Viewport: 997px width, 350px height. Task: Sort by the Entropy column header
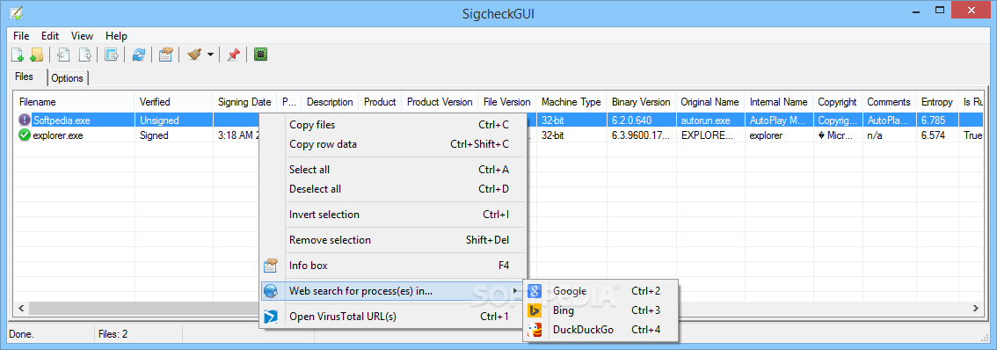(936, 102)
